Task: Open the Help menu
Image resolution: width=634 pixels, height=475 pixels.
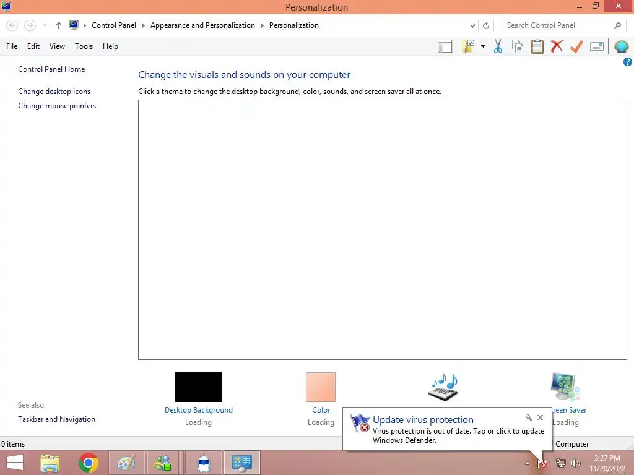Action: pyautogui.click(x=110, y=46)
